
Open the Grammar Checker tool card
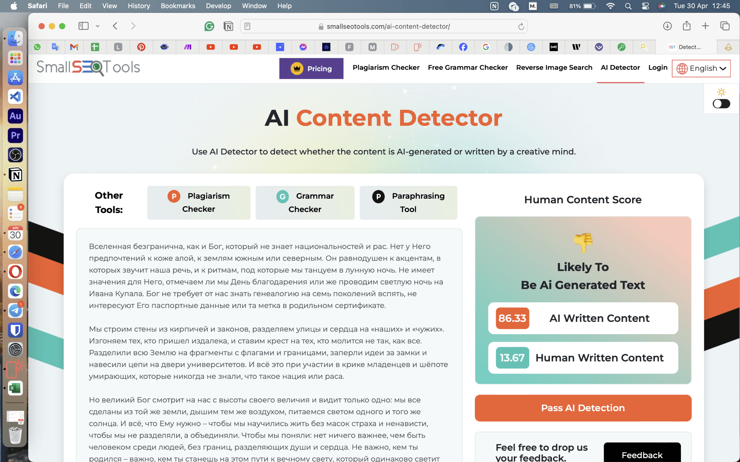pyautogui.click(x=305, y=203)
